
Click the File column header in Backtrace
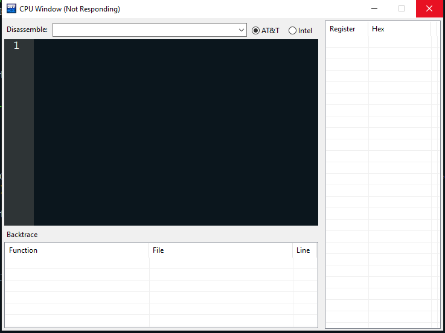click(x=221, y=250)
